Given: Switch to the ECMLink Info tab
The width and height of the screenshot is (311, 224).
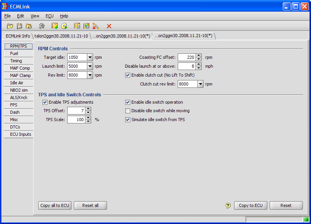Looking at the screenshot, I should click(18, 36).
